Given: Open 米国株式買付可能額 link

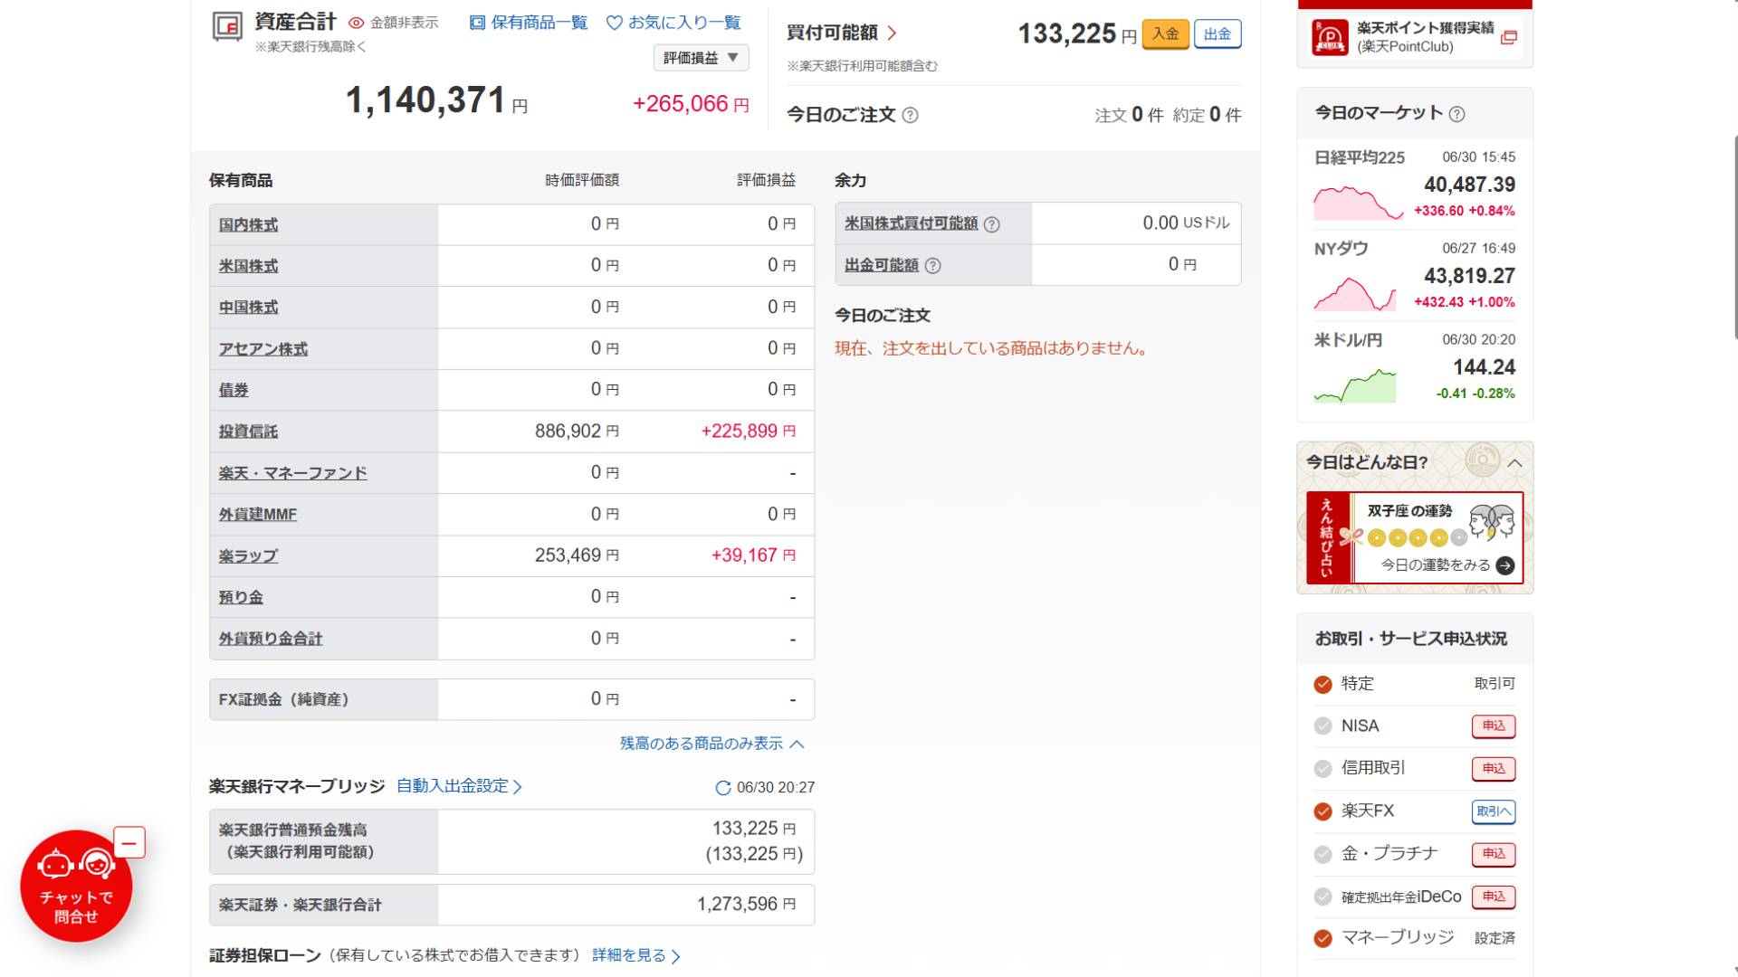Looking at the screenshot, I should point(911,223).
